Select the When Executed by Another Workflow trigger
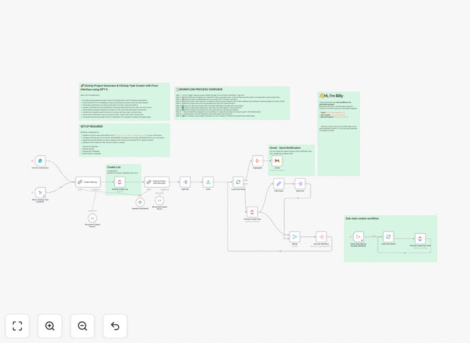Viewport: 470px width, 343px height. pos(358,237)
